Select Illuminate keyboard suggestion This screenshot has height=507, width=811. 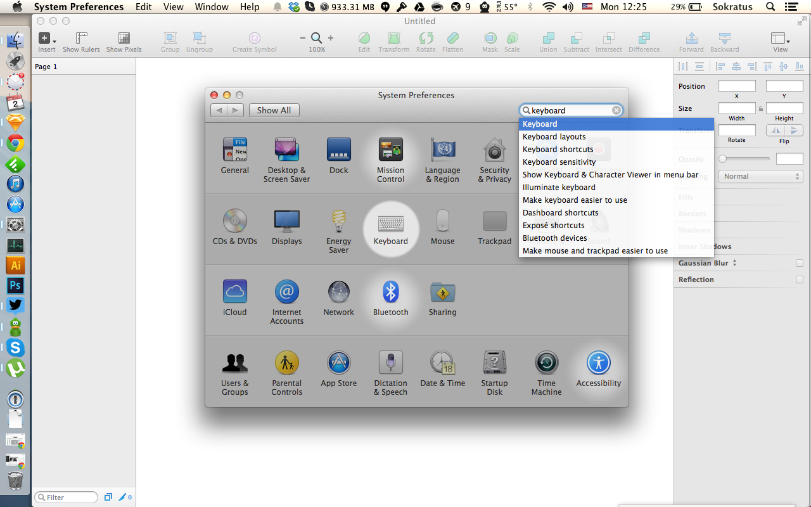click(x=559, y=187)
